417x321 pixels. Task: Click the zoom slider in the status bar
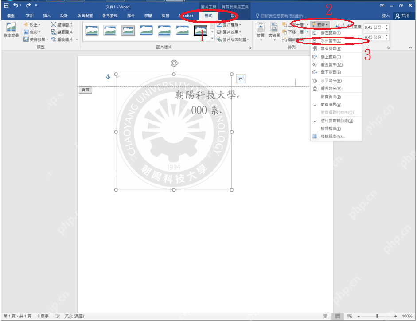pyautogui.click(x=377, y=316)
